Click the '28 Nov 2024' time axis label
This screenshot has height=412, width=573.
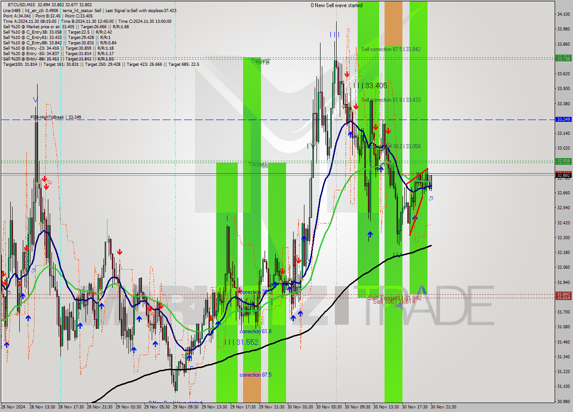pos(14,407)
